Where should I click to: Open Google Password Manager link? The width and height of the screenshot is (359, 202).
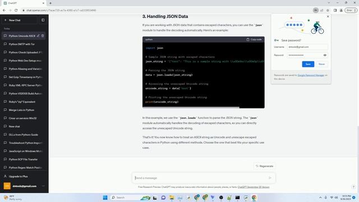tap(311, 75)
